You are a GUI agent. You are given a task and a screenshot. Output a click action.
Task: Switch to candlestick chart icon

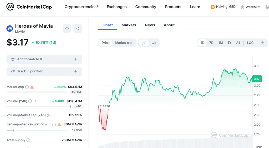(154, 43)
